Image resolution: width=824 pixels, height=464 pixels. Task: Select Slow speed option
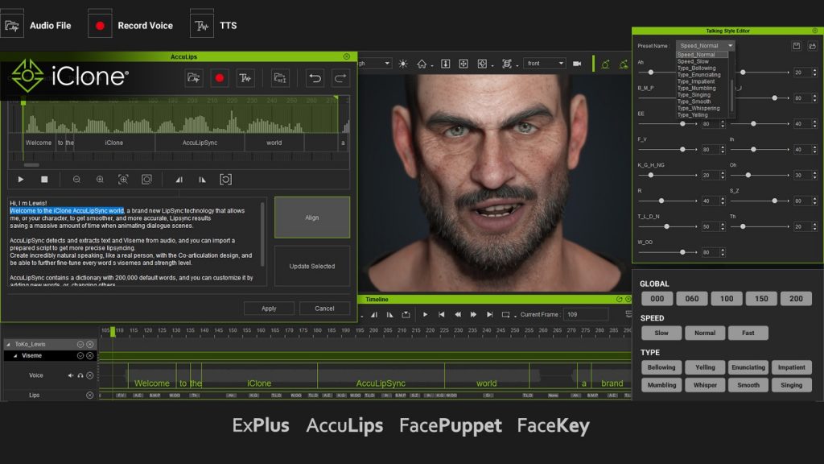coord(661,333)
